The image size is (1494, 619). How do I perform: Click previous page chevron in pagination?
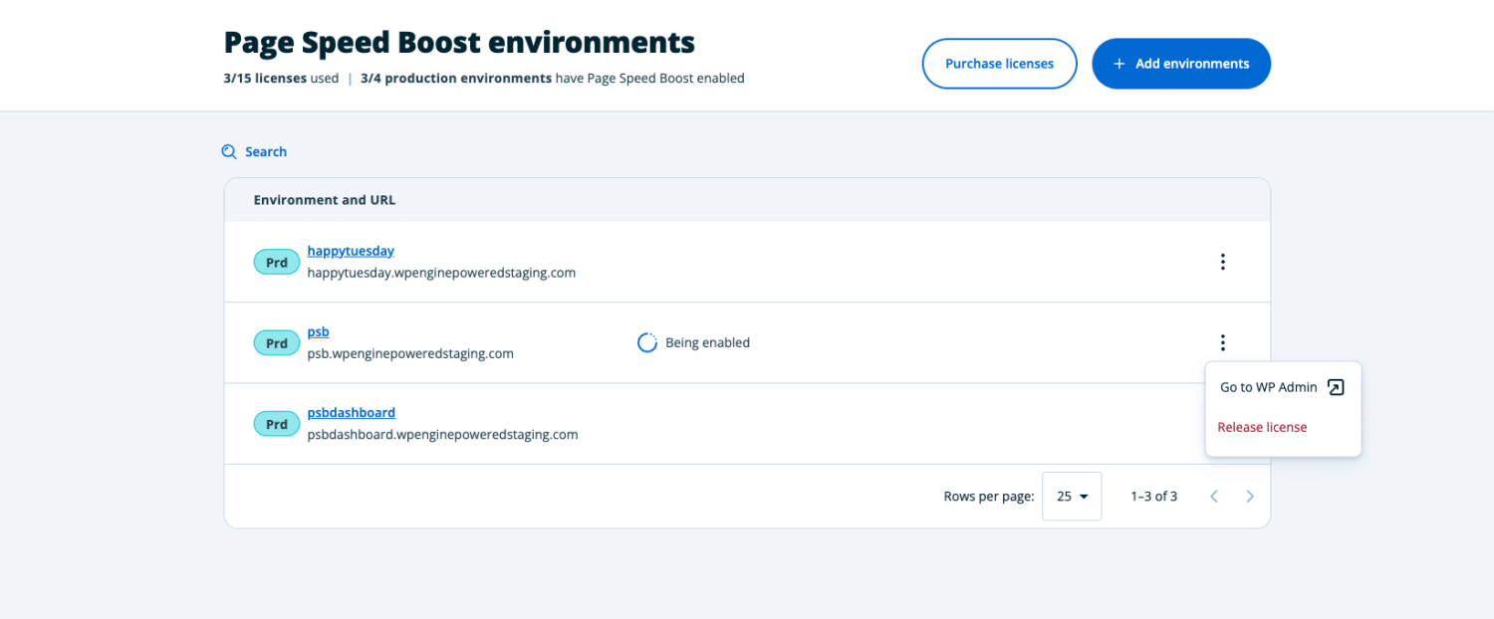tap(1213, 496)
